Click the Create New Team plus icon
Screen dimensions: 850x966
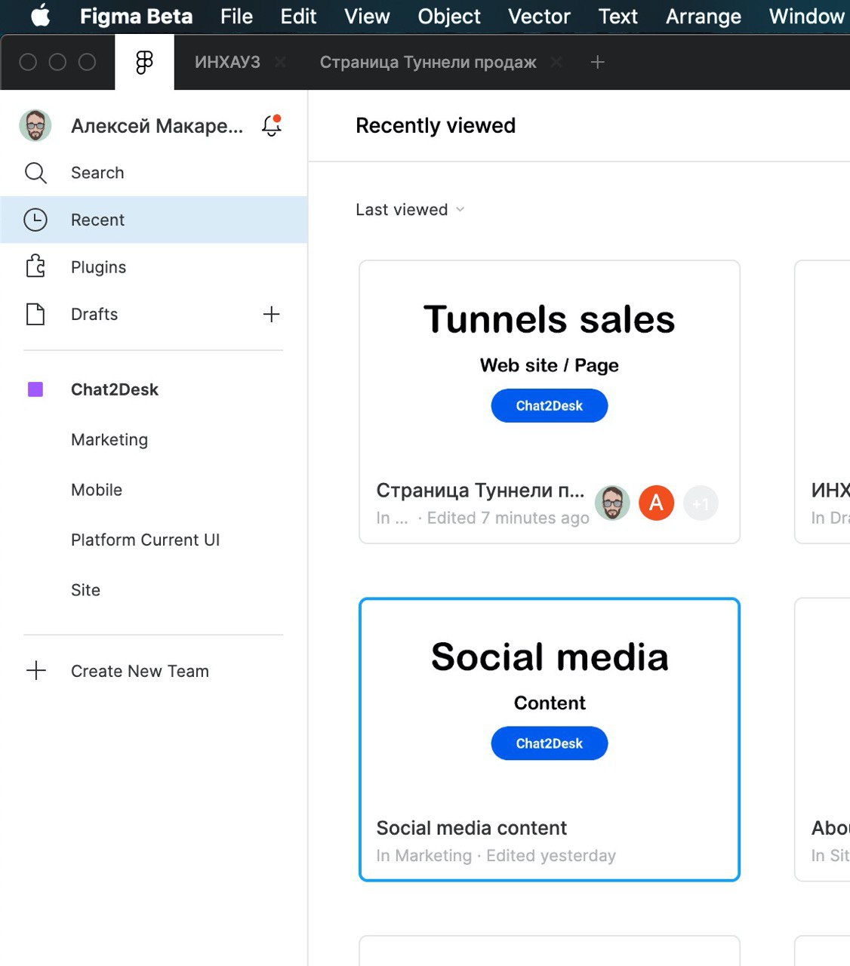(x=35, y=671)
